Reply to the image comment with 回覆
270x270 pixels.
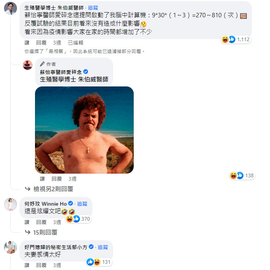point(57,179)
